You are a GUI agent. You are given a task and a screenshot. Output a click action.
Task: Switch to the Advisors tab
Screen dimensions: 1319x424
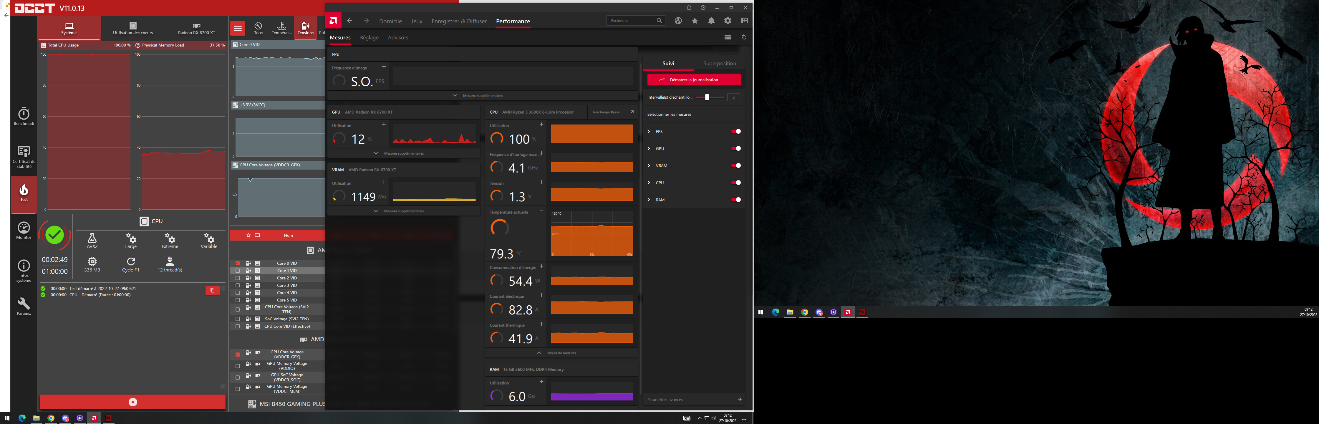(398, 37)
